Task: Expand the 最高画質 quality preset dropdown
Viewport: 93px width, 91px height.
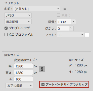Action: pos(18,22)
